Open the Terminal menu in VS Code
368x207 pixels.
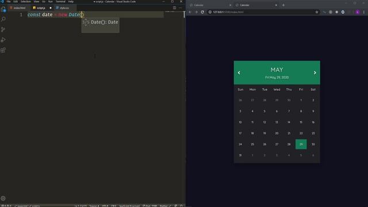point(60,1)
